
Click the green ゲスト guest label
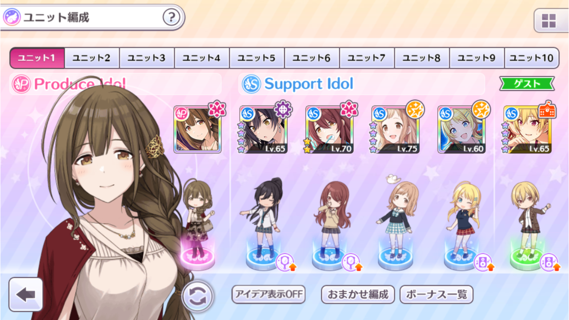pyautogui.click(x=527, y=83)
